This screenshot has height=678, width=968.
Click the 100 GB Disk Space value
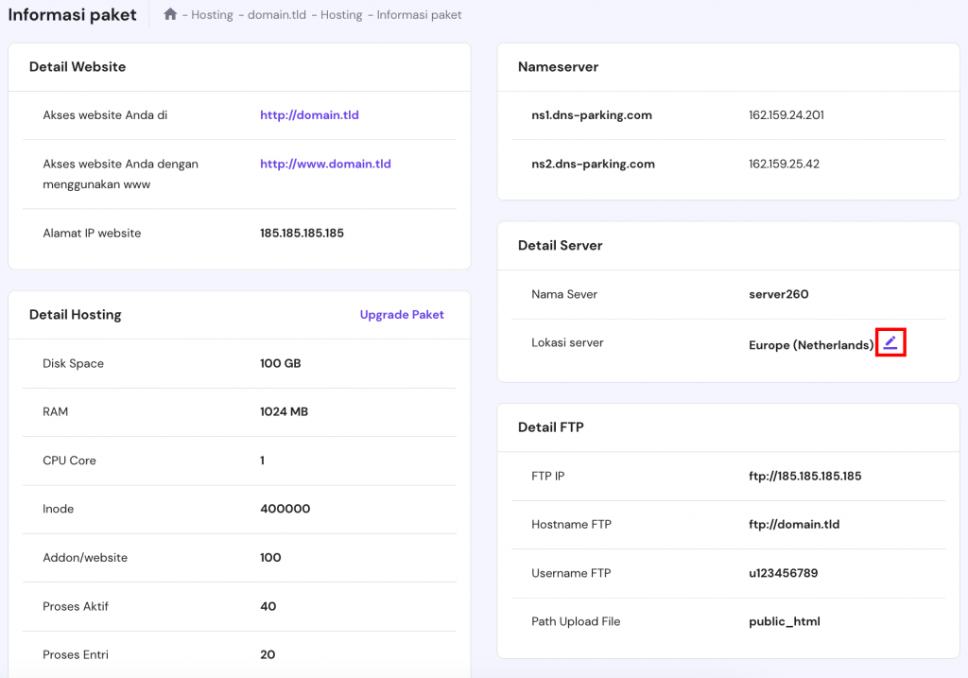[x=280, y=363]
